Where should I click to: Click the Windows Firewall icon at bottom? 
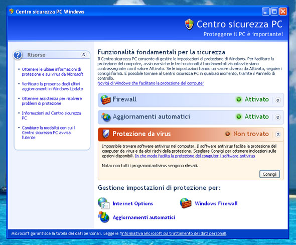[186, 203]
